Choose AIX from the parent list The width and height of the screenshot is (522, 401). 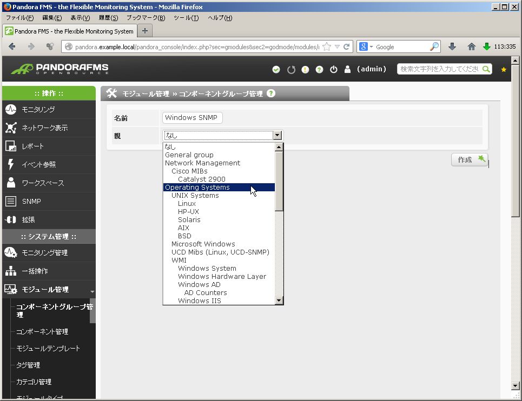(x=219, y=228)
